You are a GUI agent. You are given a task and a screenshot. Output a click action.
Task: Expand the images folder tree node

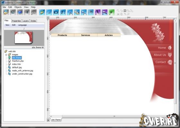6,55
